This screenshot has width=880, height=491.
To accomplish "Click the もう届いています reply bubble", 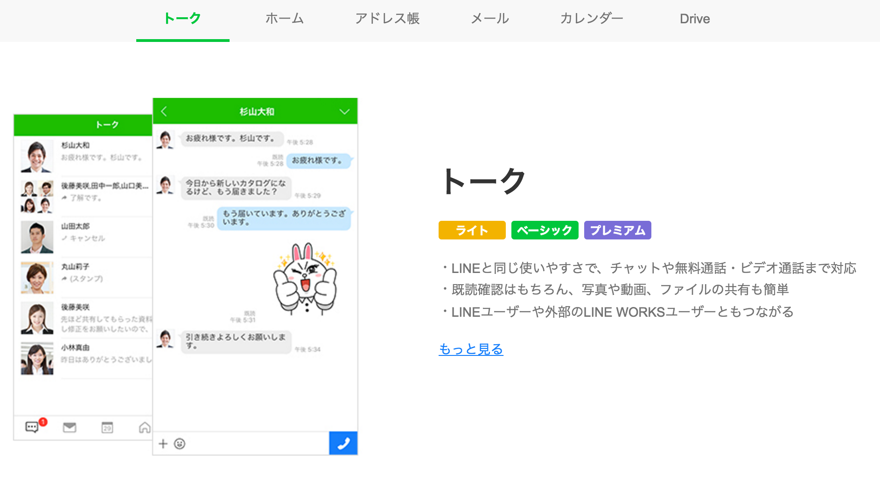I will tap(284, 218).
